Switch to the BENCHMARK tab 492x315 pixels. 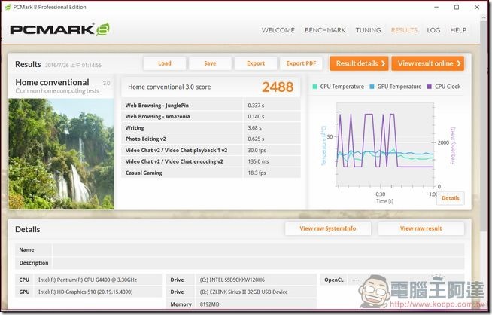325,30
